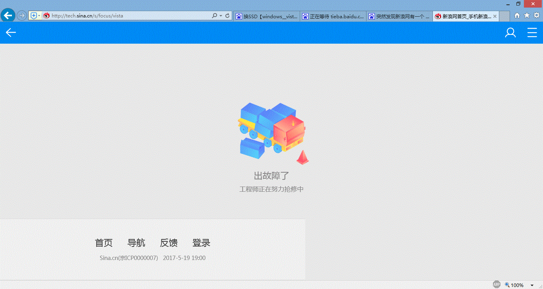Open Favorites with the star icon

527,15
